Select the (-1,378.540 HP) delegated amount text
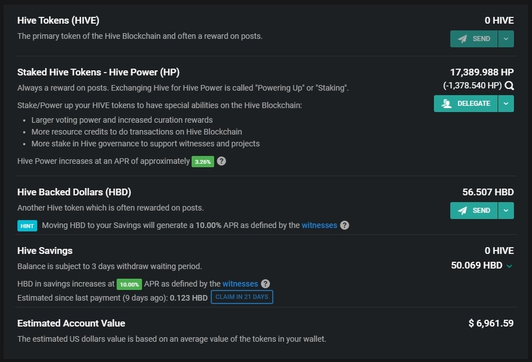The height and width of the screenshot is (362, 532). [x=472, y=86]
